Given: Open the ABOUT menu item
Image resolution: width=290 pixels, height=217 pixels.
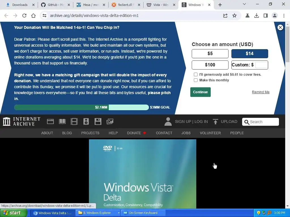Looking at the screenshot, I should tap(47, 133).
